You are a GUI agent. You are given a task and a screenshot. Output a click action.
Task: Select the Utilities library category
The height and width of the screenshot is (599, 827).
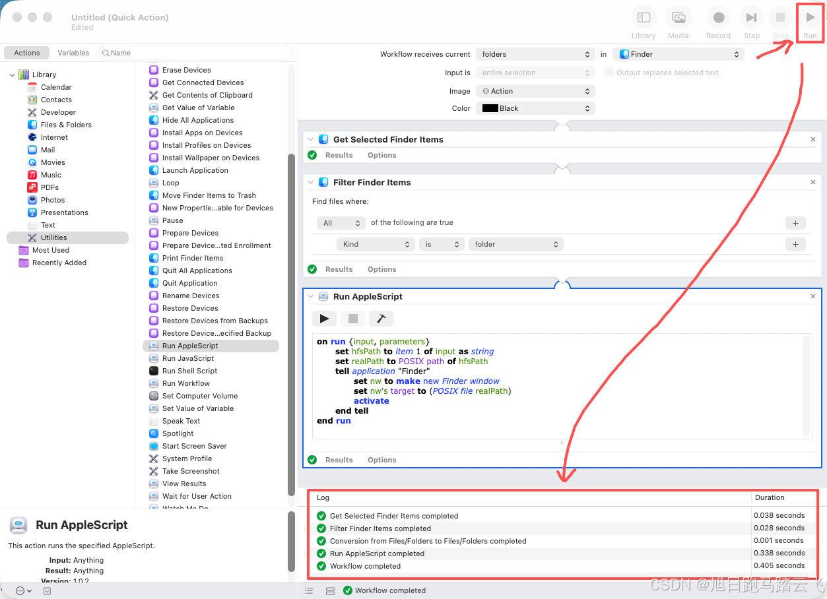(67, 237)
